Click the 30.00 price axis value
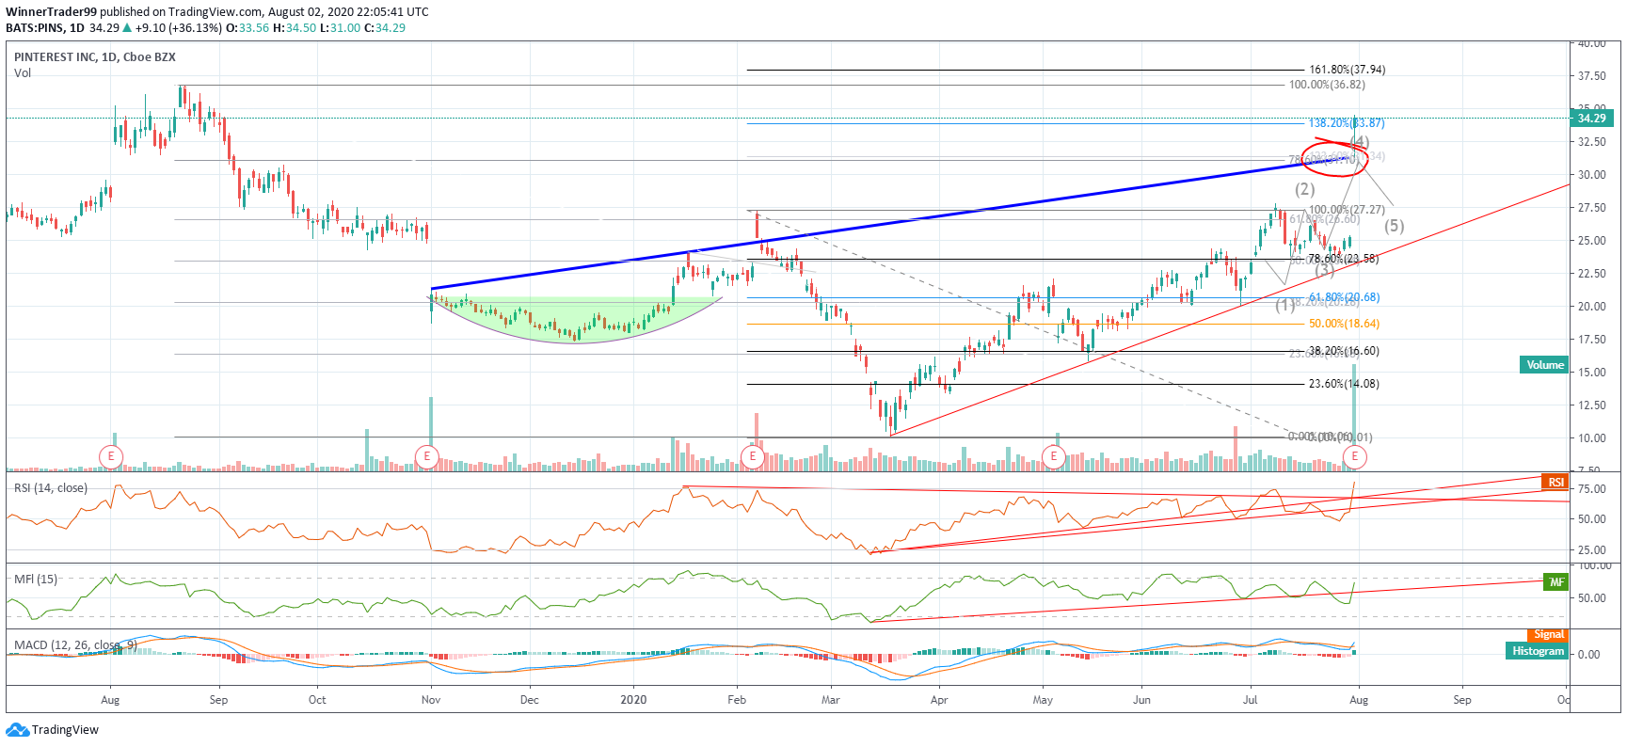 point(1592,175)
